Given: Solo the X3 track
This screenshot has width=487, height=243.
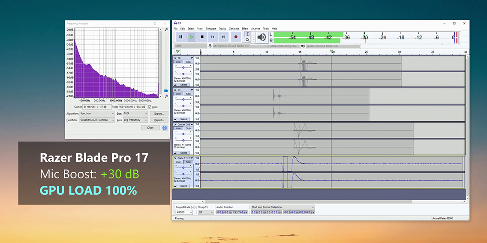Looking at the screenshot, I should point(188,94).
